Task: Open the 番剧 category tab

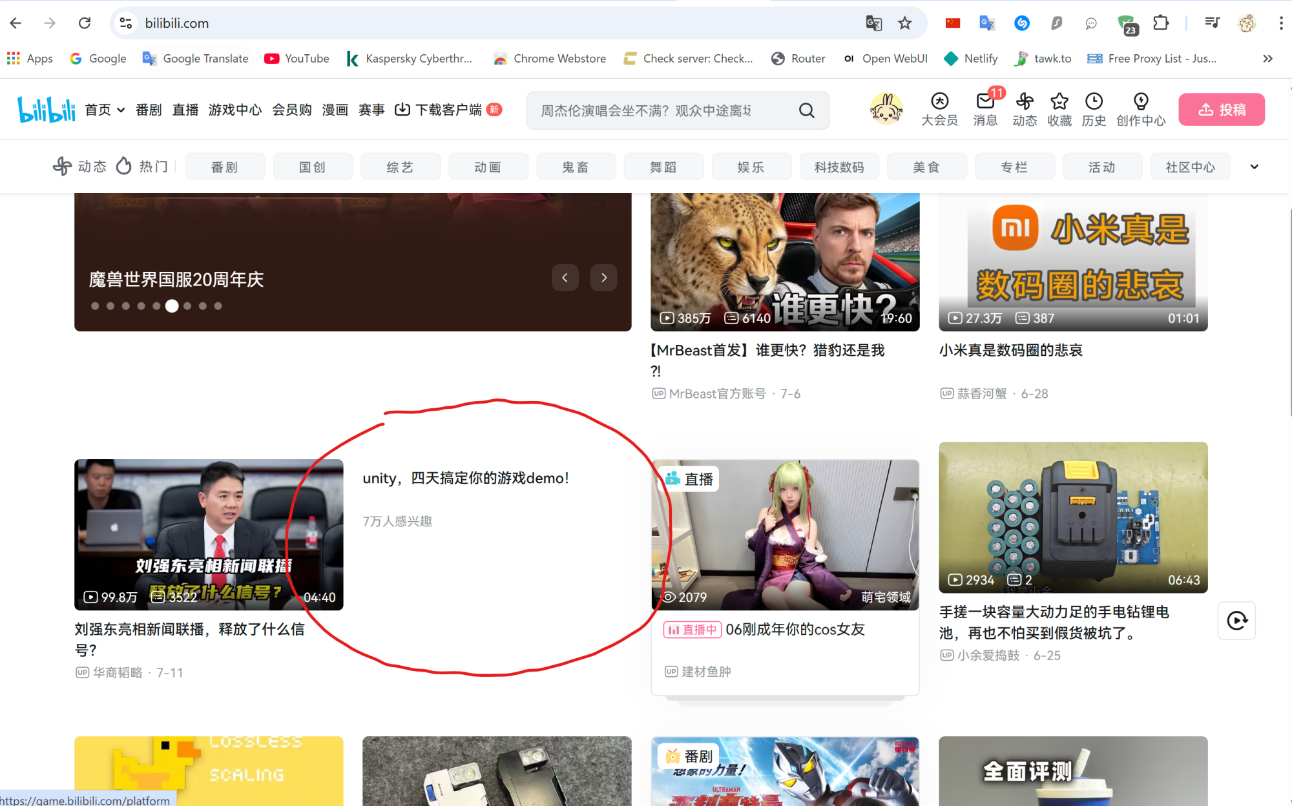Action: (x=225, y=167)
